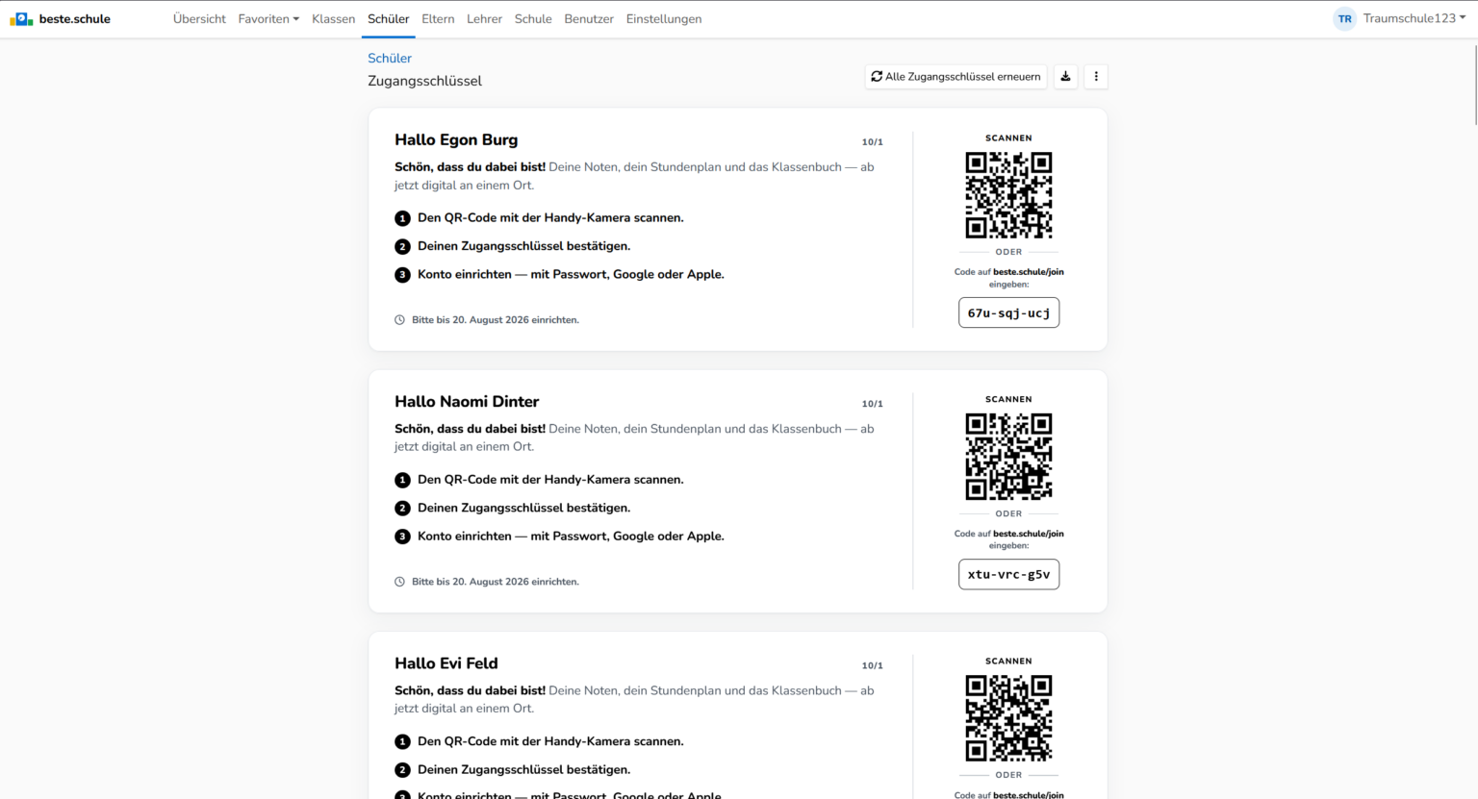The image size is (1478, 799).
Task: Go to the Klassen tab
Action: tap(333, 18)
